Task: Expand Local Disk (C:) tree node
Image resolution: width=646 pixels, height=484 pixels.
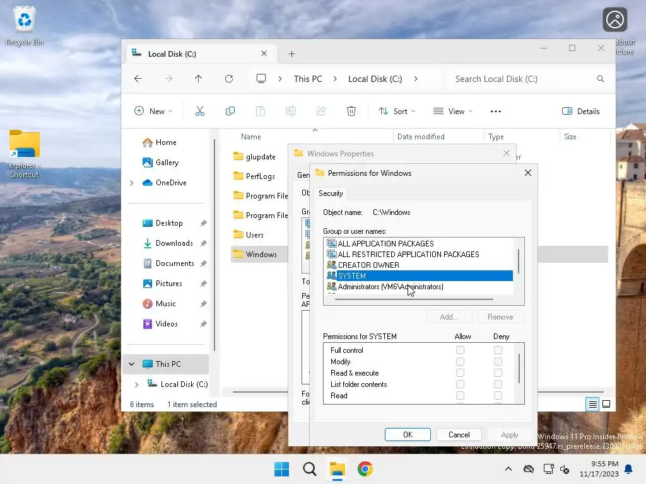Action: click(x=137, y=384)
